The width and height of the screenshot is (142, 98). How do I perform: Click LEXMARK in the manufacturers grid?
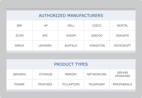click(45, 45)
